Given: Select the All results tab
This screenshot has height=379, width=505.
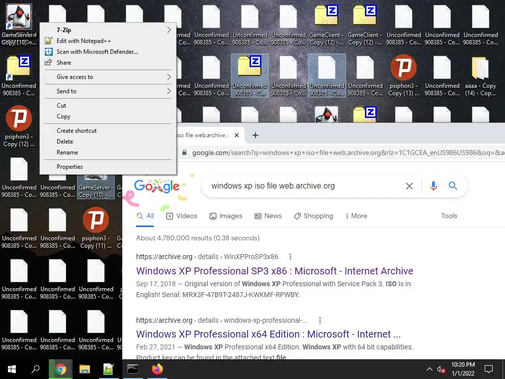Looking at the screenshot, I should coord(145,216).
